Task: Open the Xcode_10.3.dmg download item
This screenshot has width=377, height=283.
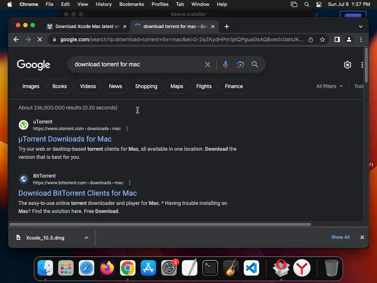Action: pos(45,238)
